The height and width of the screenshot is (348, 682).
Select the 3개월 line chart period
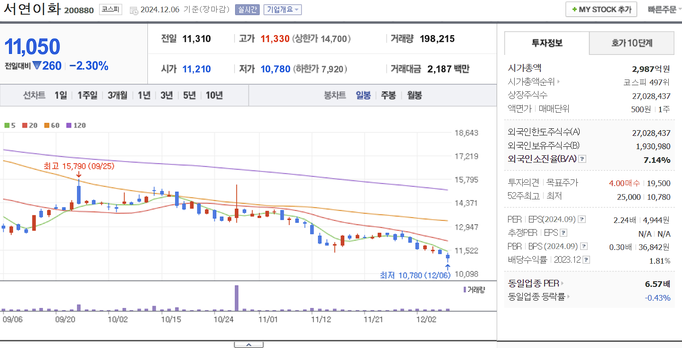[x=118, y=95]
